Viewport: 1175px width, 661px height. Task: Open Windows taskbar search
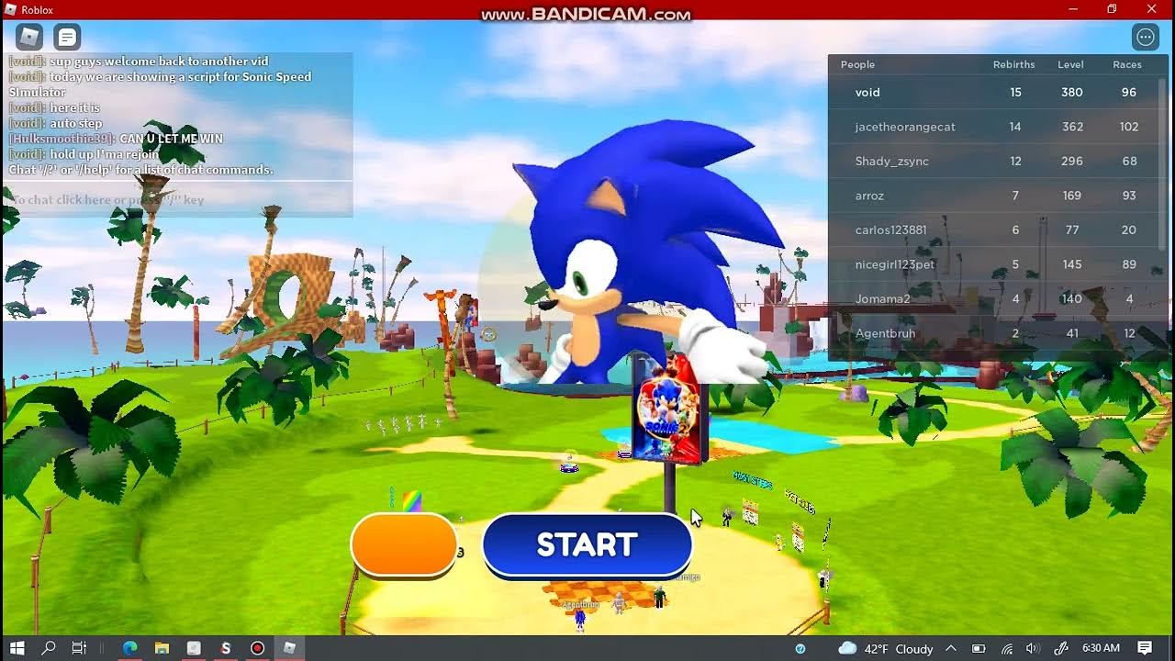click(x=49, y=648)
